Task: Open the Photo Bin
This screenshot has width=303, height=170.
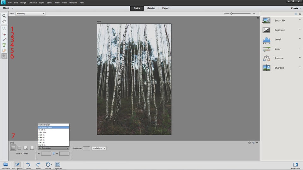Action: point(6,166)
